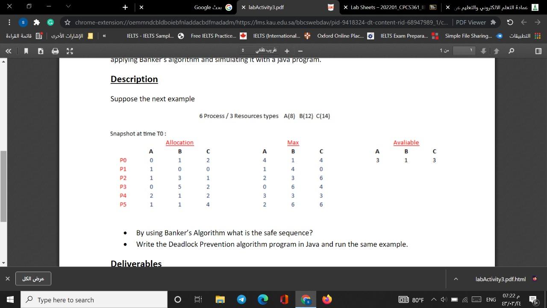Click the عرض الكل downloads button

pyautogui.click(x=33, y=278)
